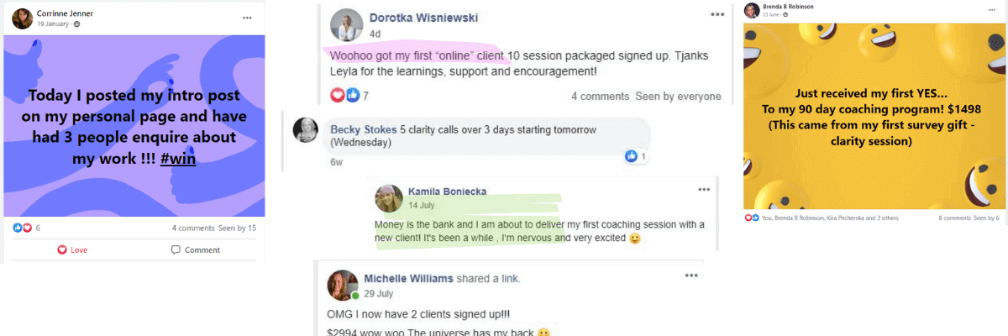Image resolution: width=1008 pixels, height=336 pixels.
Task: Click Becky Stokes' profile avatar
Action: click(x=304, y=129)
